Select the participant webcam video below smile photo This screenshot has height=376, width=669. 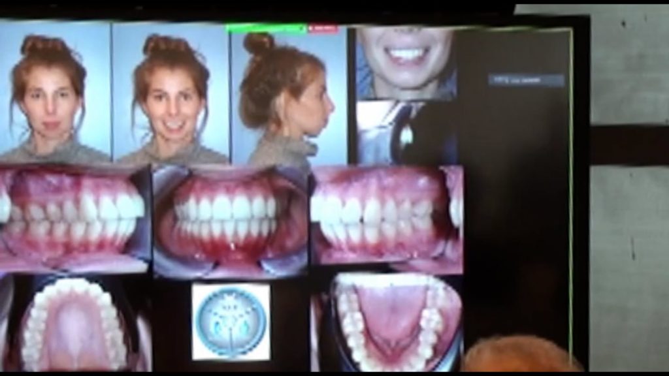405,133
